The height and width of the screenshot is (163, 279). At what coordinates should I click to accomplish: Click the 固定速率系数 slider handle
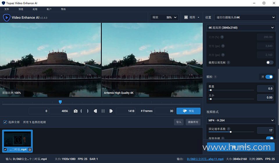230,132
